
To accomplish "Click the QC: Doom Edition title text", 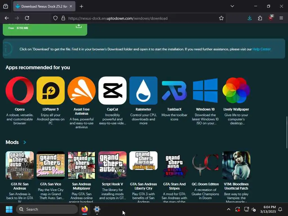I will pyautogui.click(x=205, y=184).
